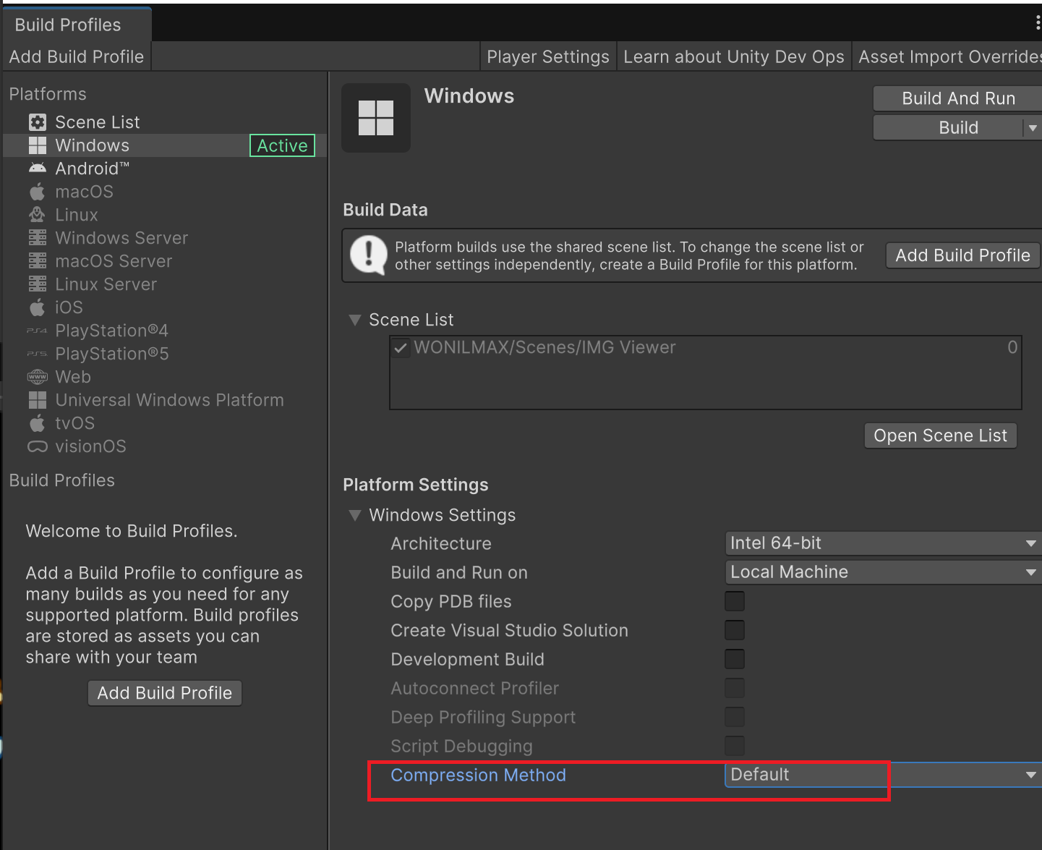This screenshot has height=850, width=1042.
Task: Click the Scene List gear icon
Action: point(38,122)
